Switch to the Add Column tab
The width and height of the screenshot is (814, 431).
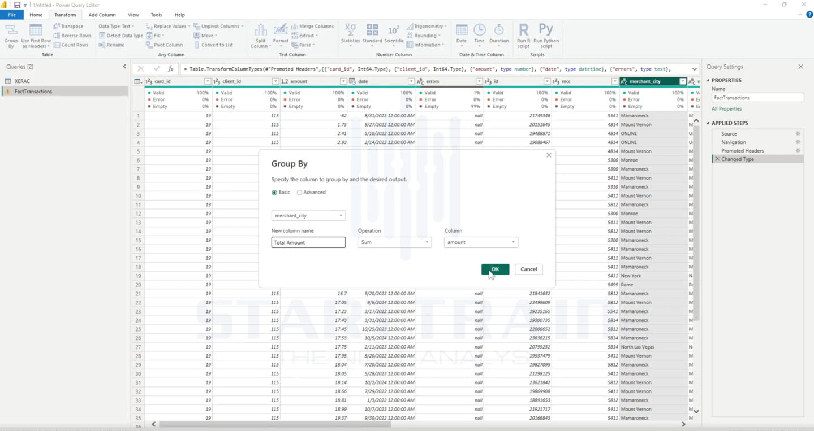[x=102, y=15]
